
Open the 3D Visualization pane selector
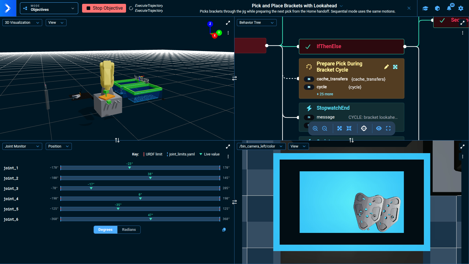(x=22, y=23)
